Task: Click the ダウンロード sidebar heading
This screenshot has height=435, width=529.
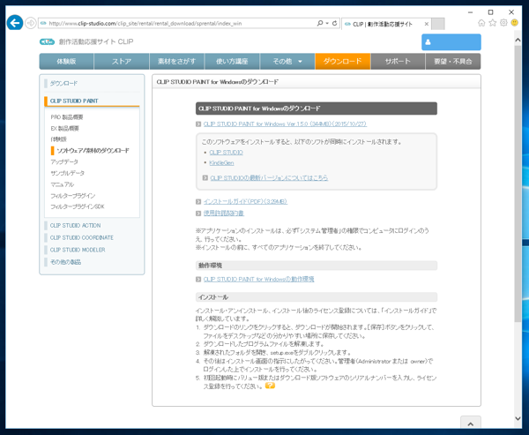Action: tap(63, 83)
